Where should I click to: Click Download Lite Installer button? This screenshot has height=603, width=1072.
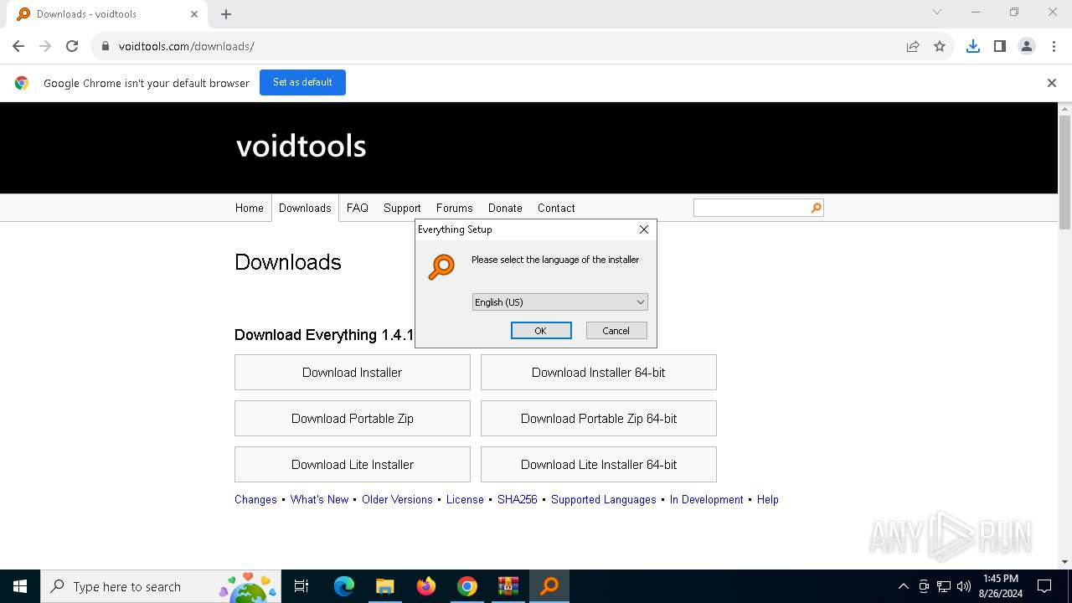(353, 465)
